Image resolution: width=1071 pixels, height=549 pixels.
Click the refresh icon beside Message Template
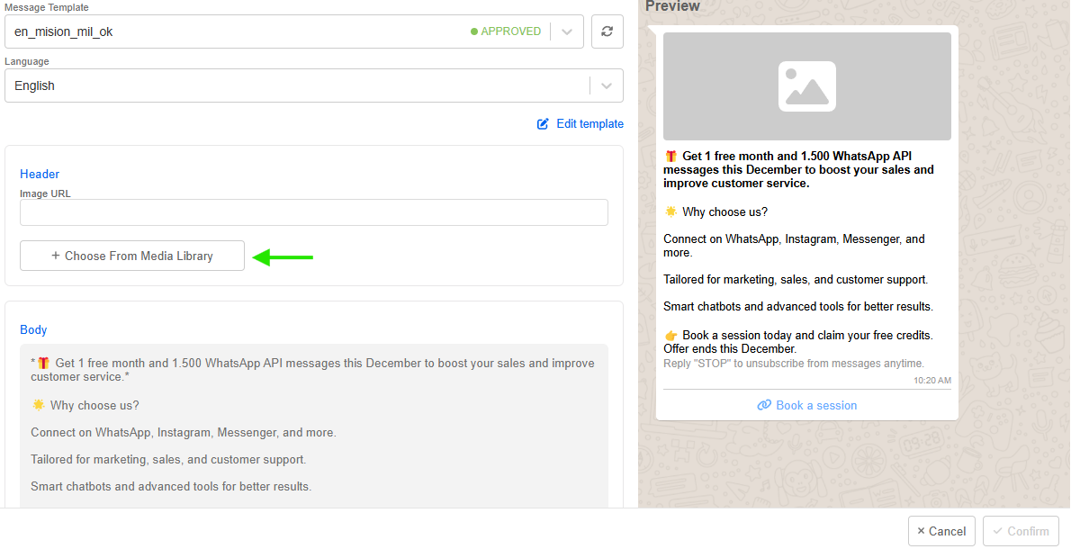(607, 31)
